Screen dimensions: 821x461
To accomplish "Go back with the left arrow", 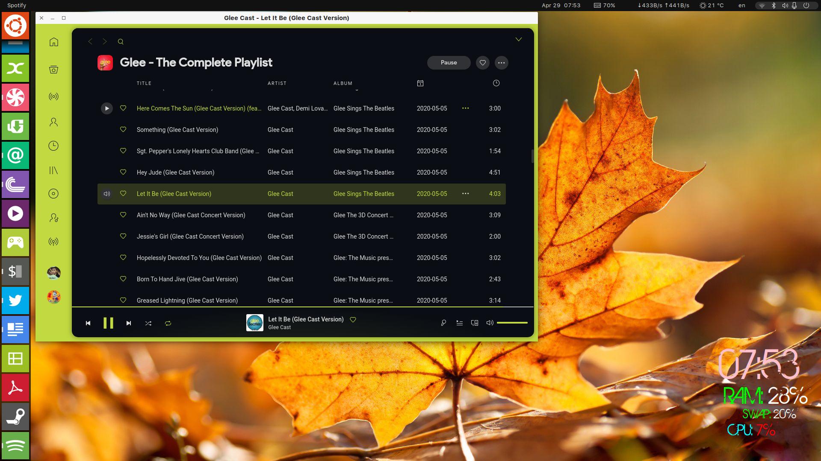I will (90, 41).
